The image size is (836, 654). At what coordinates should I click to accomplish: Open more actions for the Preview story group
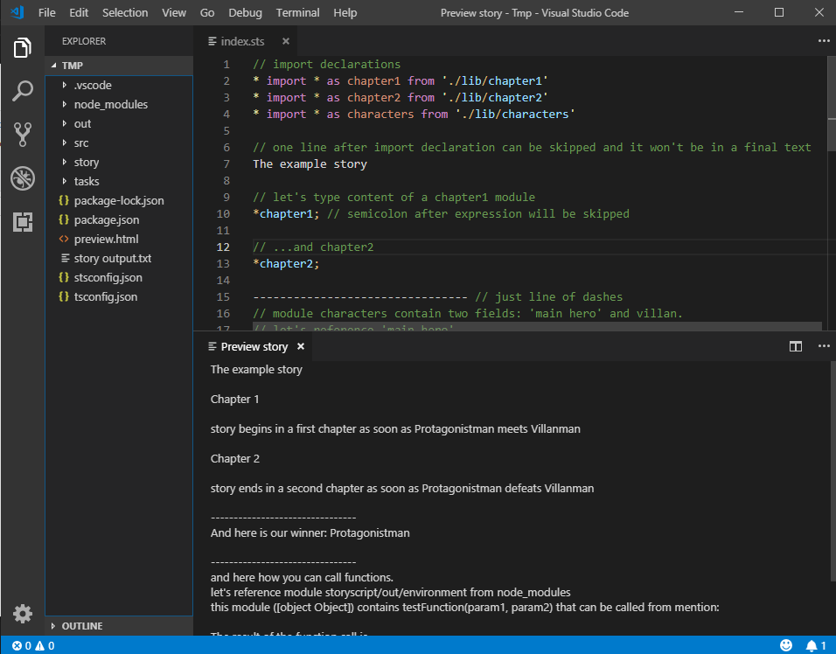(824, 346)
